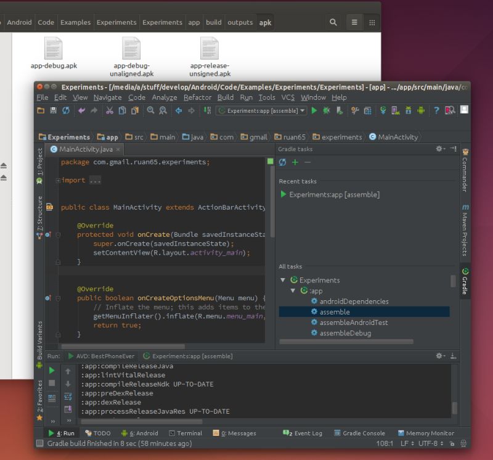Navigate back with the blue arrow icon

point(179,110)
